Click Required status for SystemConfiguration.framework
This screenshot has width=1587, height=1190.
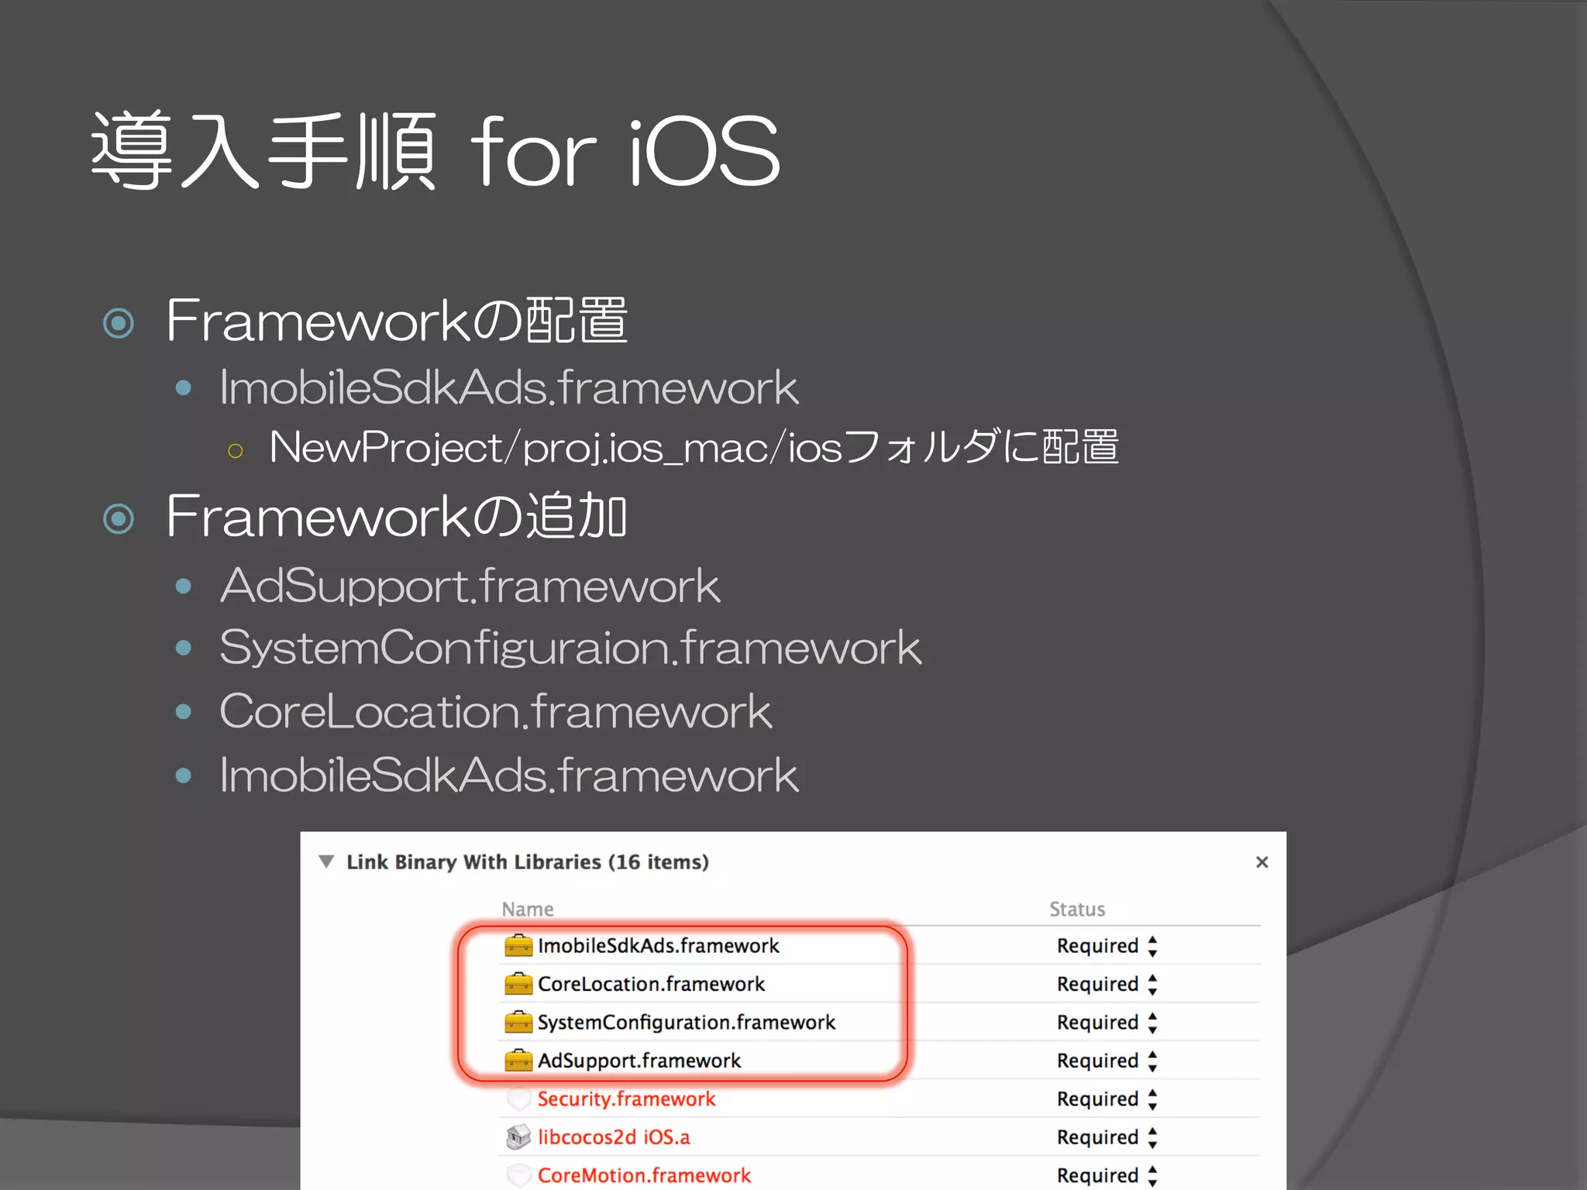pos(1097,1023)
